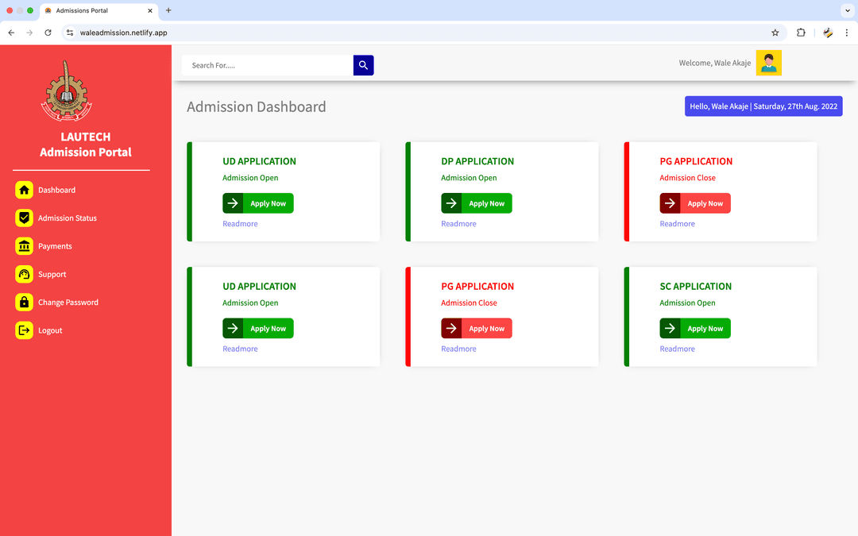Click the Support headset icon
Image resolution: width=858 pixels, height=536 pixels.
(24, 274)
